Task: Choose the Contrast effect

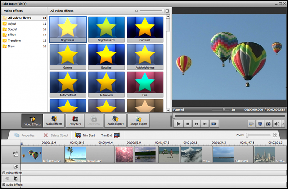Action: coord(145,29)
